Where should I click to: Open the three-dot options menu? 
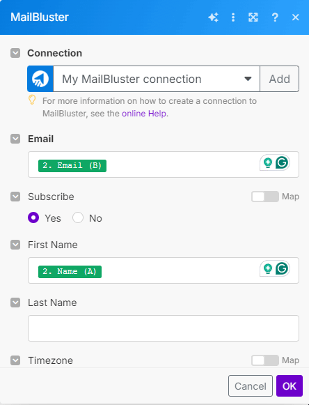[x=233, y=17]
